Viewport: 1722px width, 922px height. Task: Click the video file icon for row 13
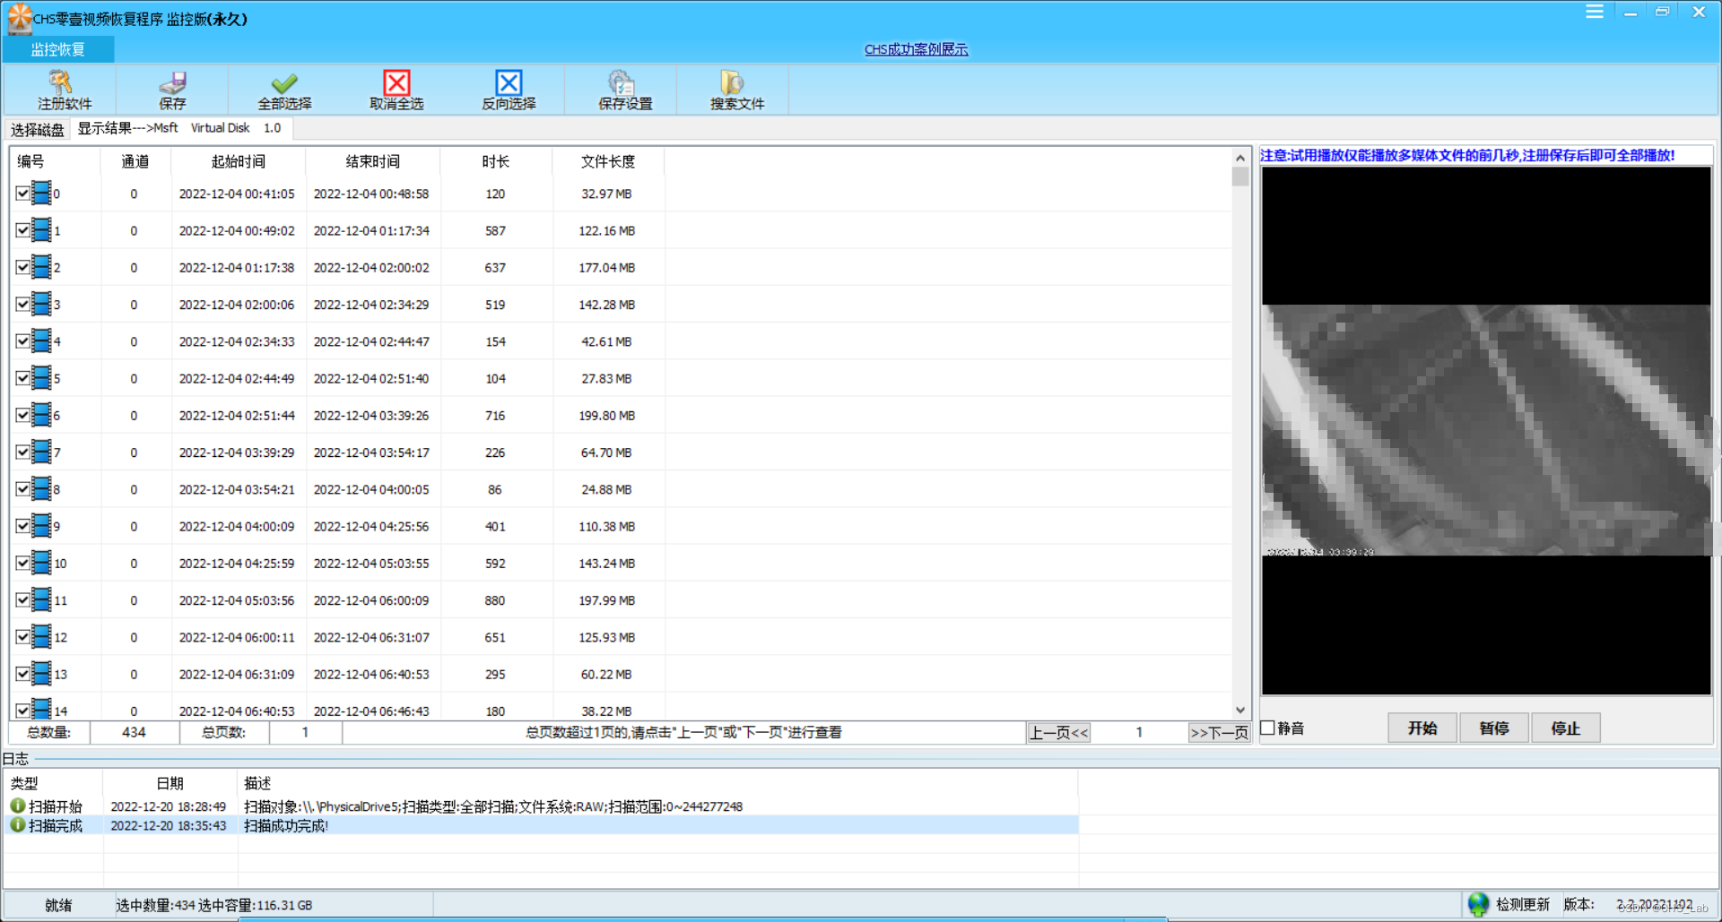(x=41, y=673)
